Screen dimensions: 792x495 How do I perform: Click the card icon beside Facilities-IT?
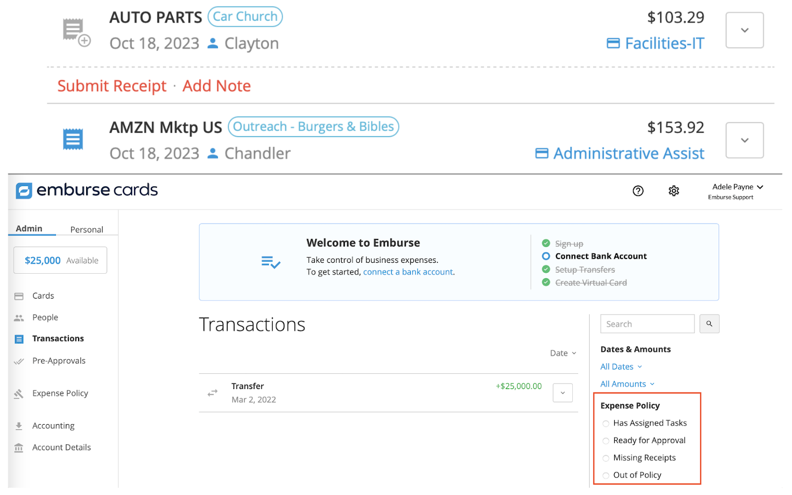pyautogui.click(x=613, y=44)
